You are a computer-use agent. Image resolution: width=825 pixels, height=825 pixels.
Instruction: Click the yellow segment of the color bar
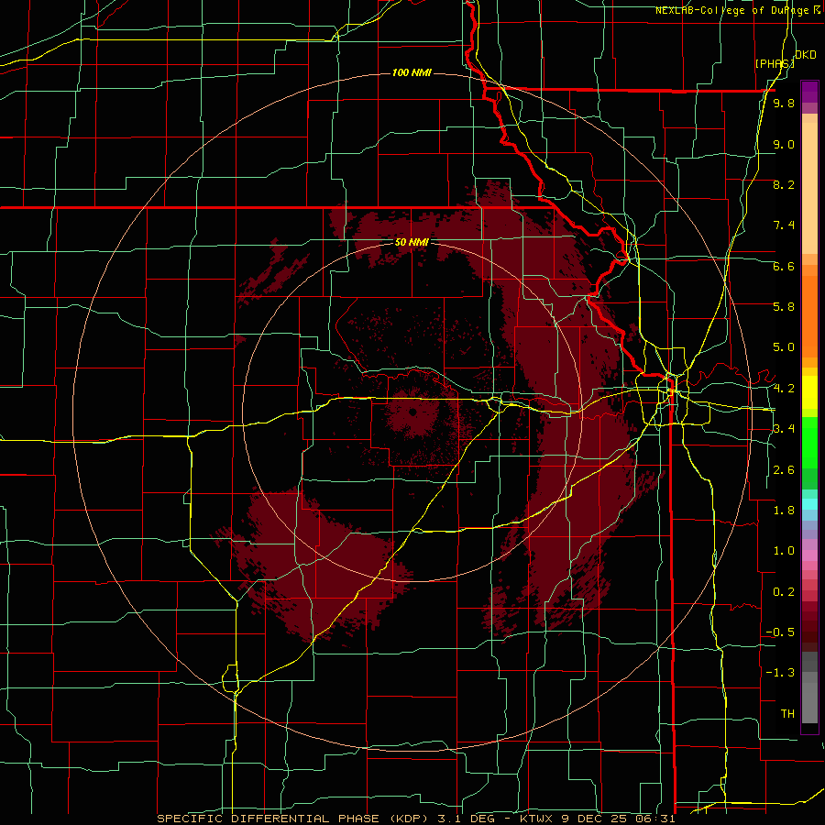pyautogui.click(x=809, y=392)
